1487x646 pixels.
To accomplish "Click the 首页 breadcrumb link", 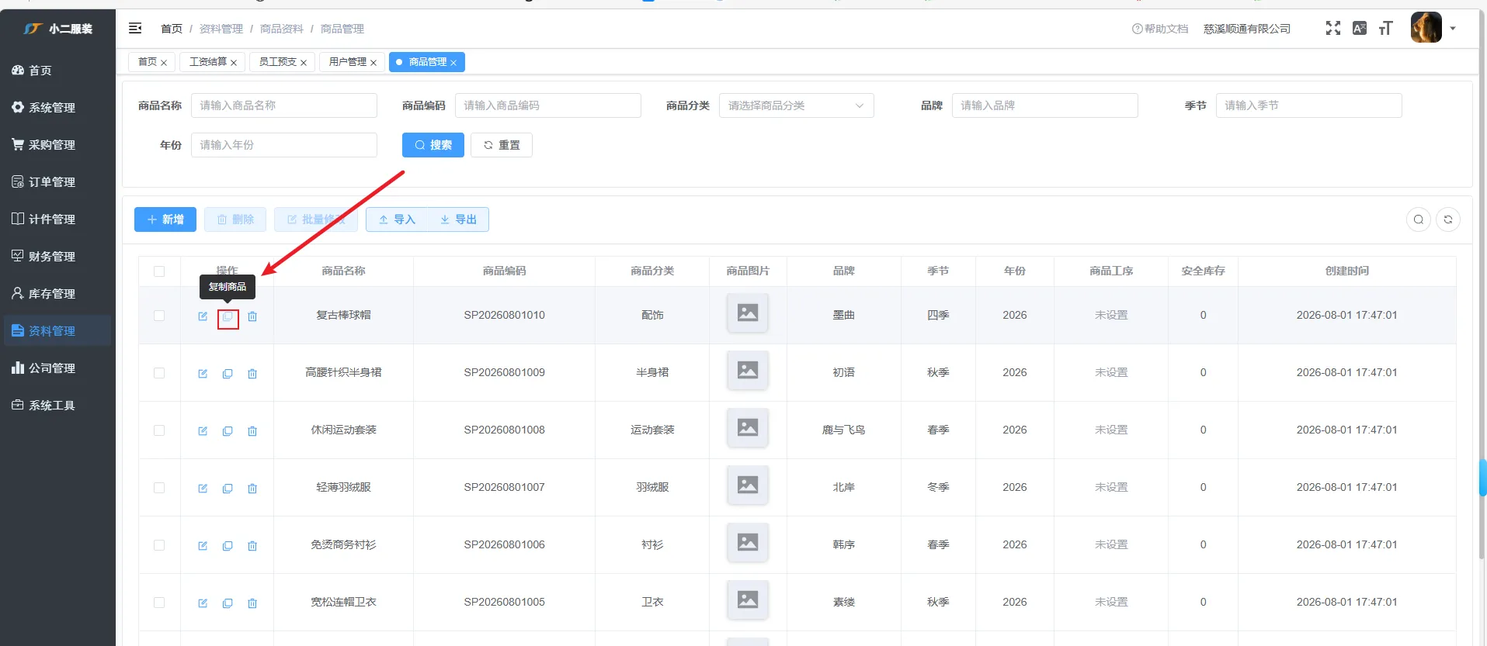I will coord(172,29).
